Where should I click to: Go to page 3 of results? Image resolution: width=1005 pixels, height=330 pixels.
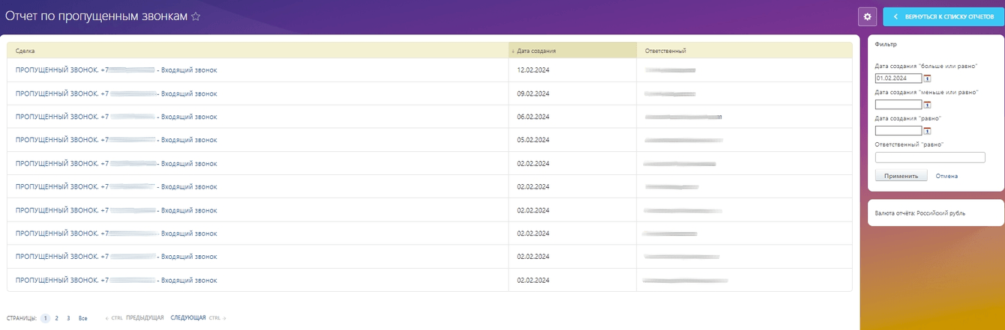(68, 318)
